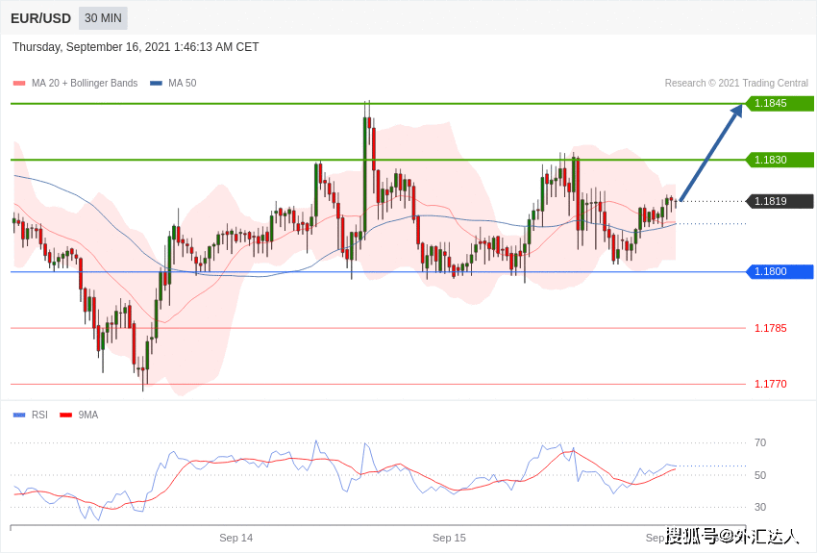Click the EUR/USD symbol title
This screenshot has height=554, width=817.
[x=40, y=18]
